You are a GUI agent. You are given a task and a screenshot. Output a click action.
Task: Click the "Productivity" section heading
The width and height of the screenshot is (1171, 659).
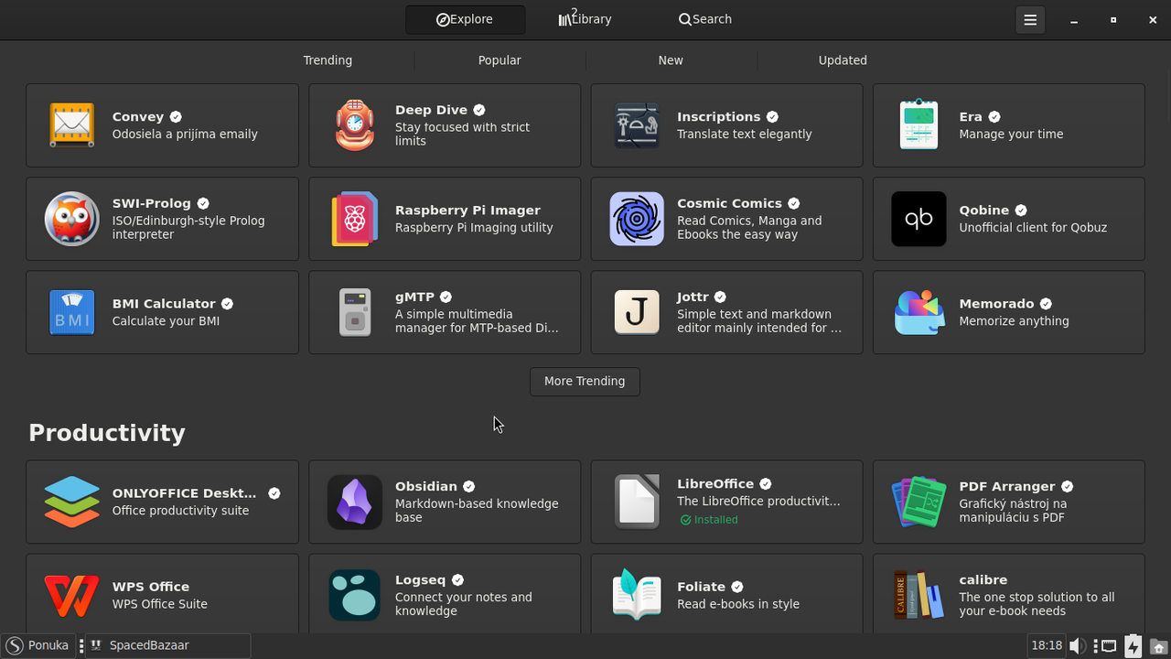[107, 432]
